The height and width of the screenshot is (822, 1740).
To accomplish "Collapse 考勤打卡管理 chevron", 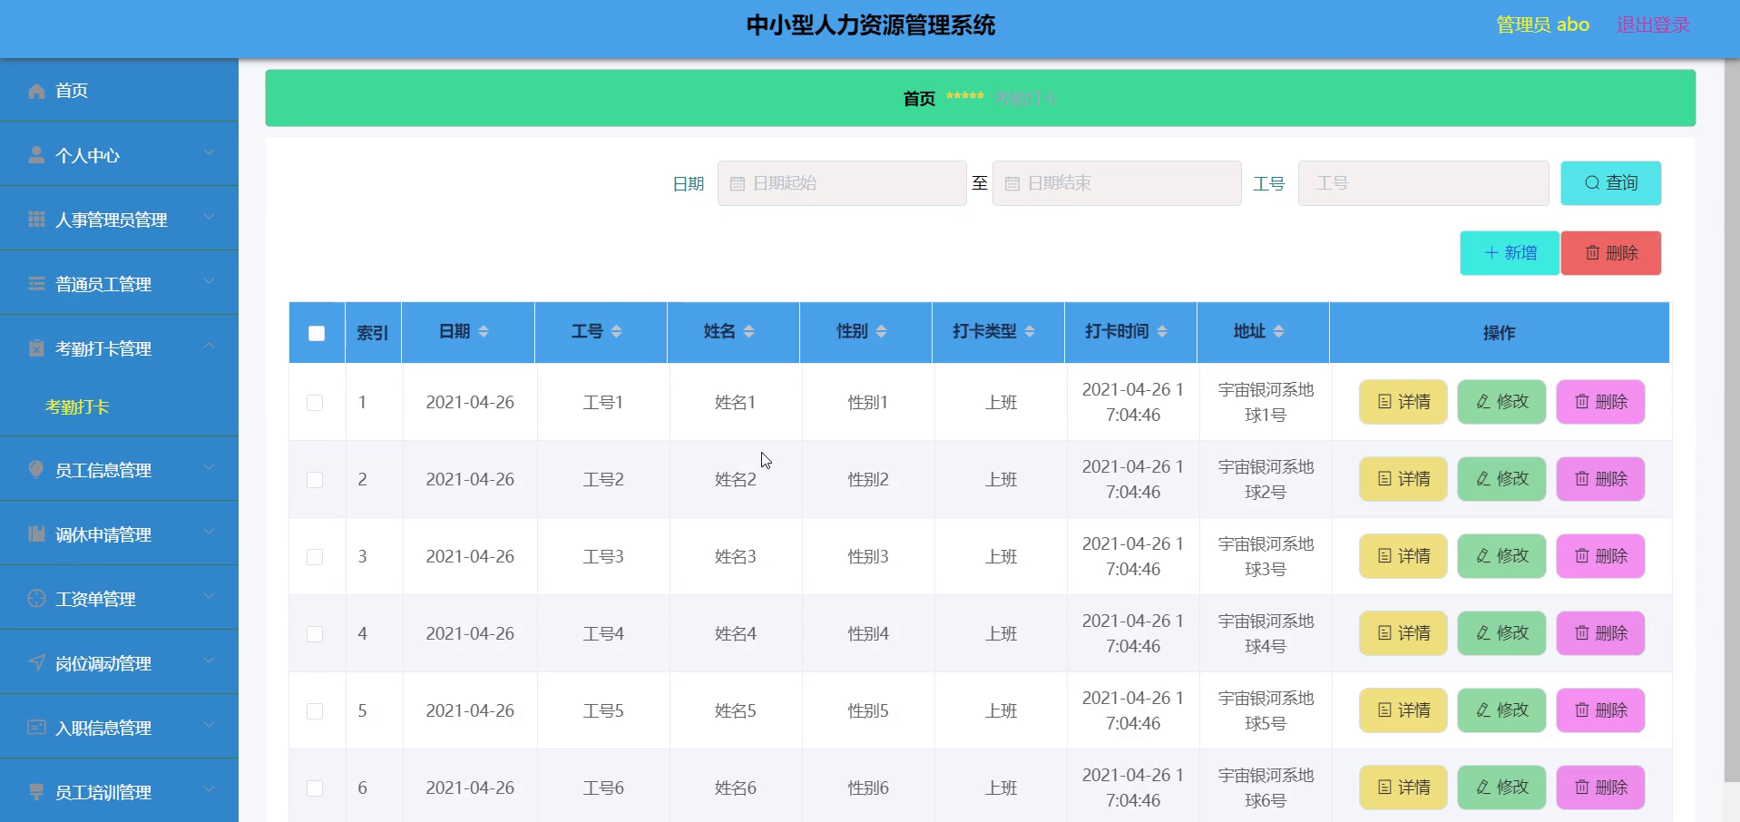I will [209, 346].
